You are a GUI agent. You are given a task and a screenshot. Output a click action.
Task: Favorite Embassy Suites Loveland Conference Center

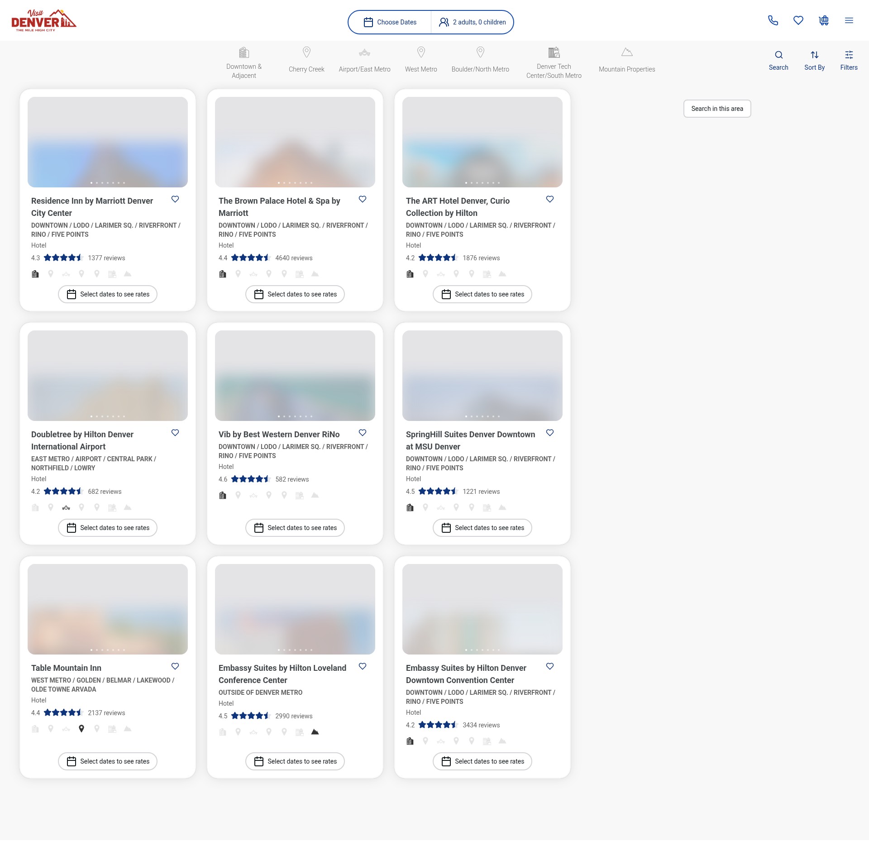[363, 666]
